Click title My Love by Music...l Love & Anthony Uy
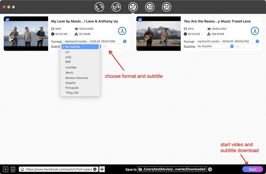Image resolution: width=266 pixels, height=174 pixels. (85, 21)
